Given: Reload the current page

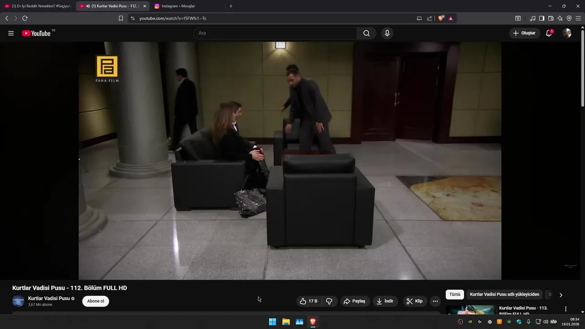Looking at the screenshot, I should click(25, 18).
